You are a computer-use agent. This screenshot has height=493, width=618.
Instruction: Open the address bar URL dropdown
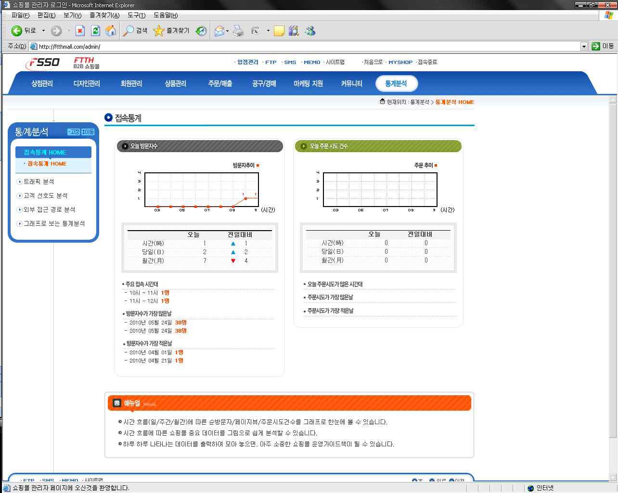pos(584,46)
